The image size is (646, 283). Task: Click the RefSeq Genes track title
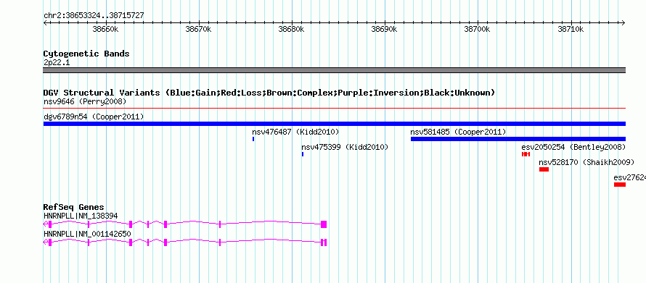(x=74, y=207)
